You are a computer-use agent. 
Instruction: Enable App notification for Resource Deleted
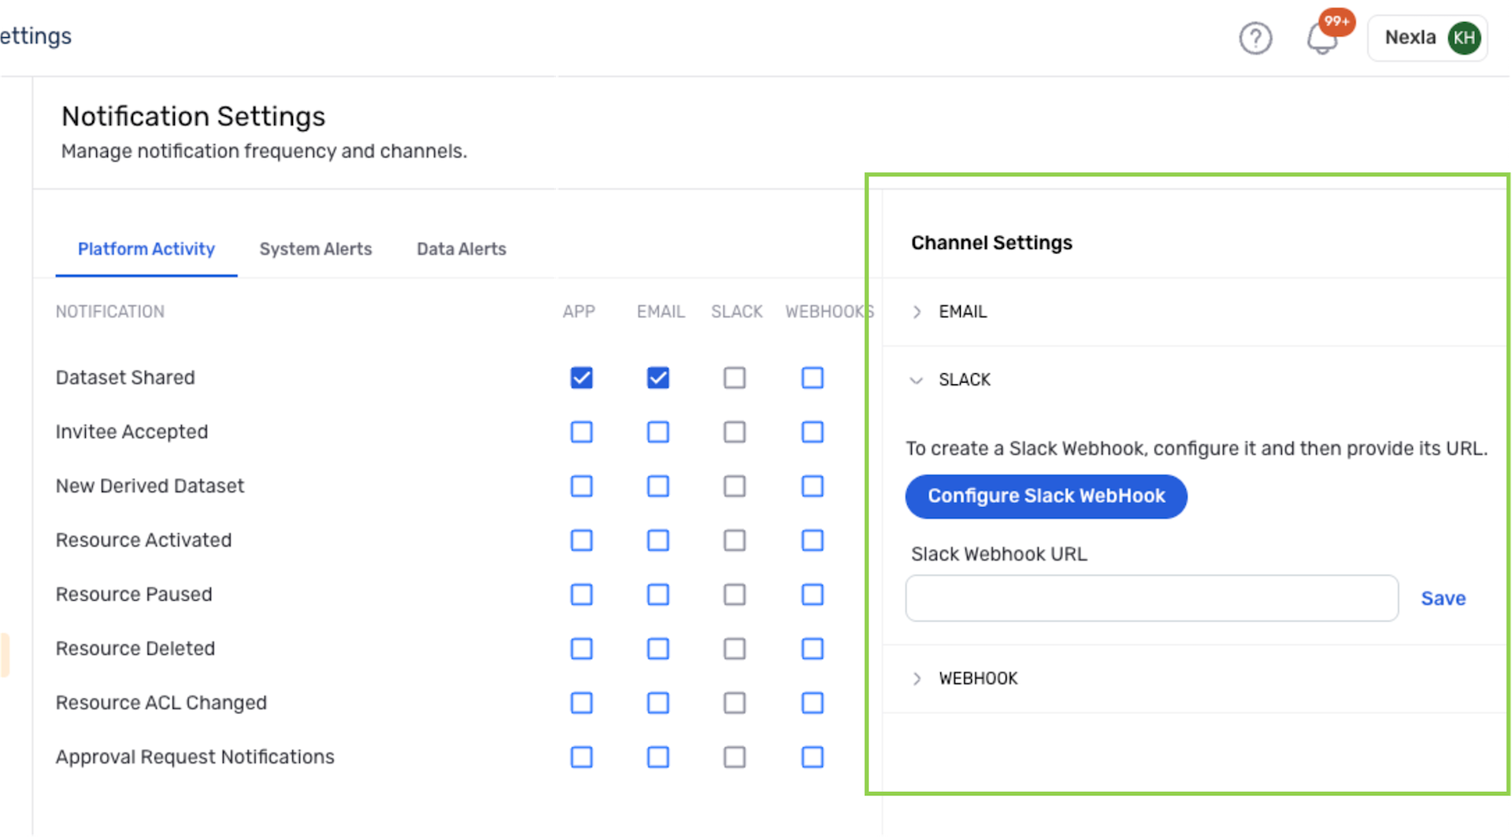[x=582, y=649]
